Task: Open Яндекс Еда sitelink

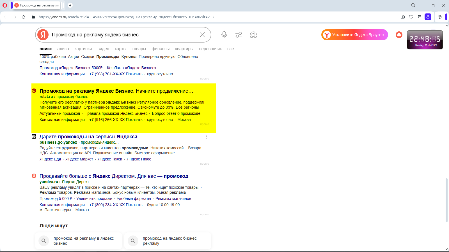Action: (x=50, y=159)
